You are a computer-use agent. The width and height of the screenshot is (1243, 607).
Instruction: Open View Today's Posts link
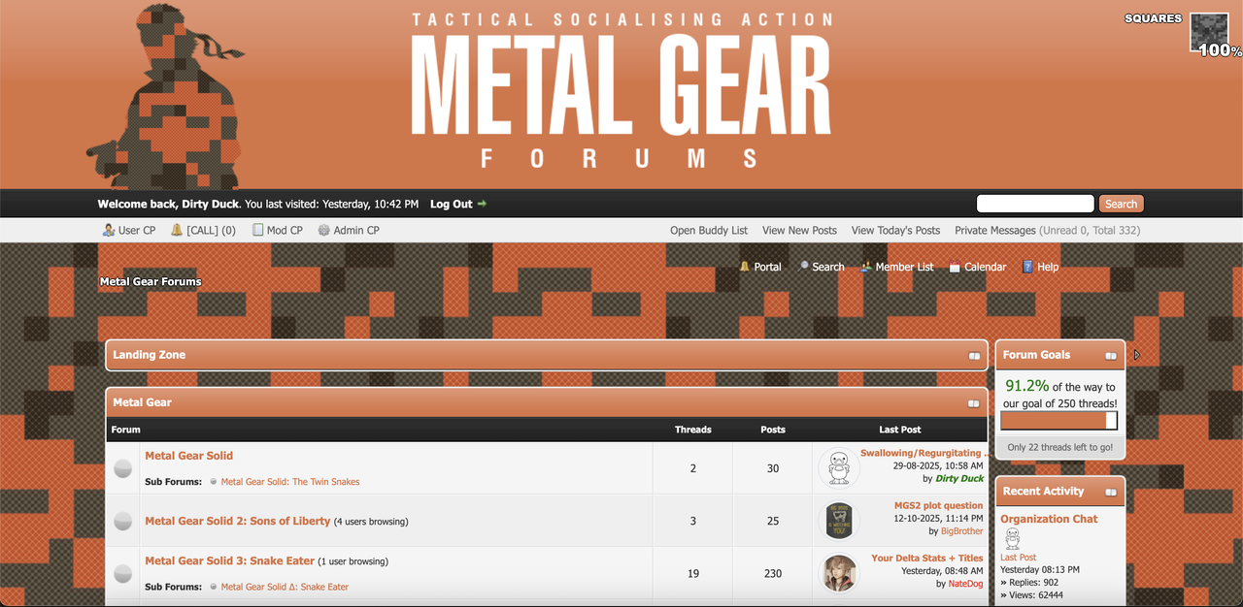[895, 231]
